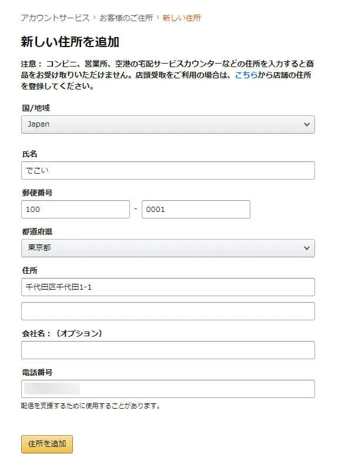Click the 配信を支援するために phone hint text
Viewport: 338px width, 474px height.
[x=91, y=406]
